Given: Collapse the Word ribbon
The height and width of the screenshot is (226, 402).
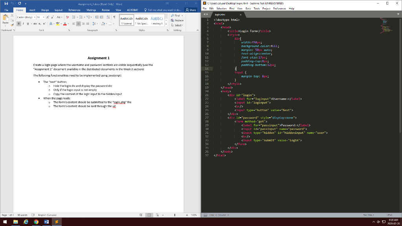Looking at the screenshot, I should (x=197, y=30).
